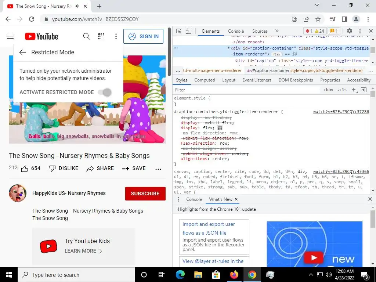
Task: Open Import and export user flows link
Action: click(x=209, y=228)
